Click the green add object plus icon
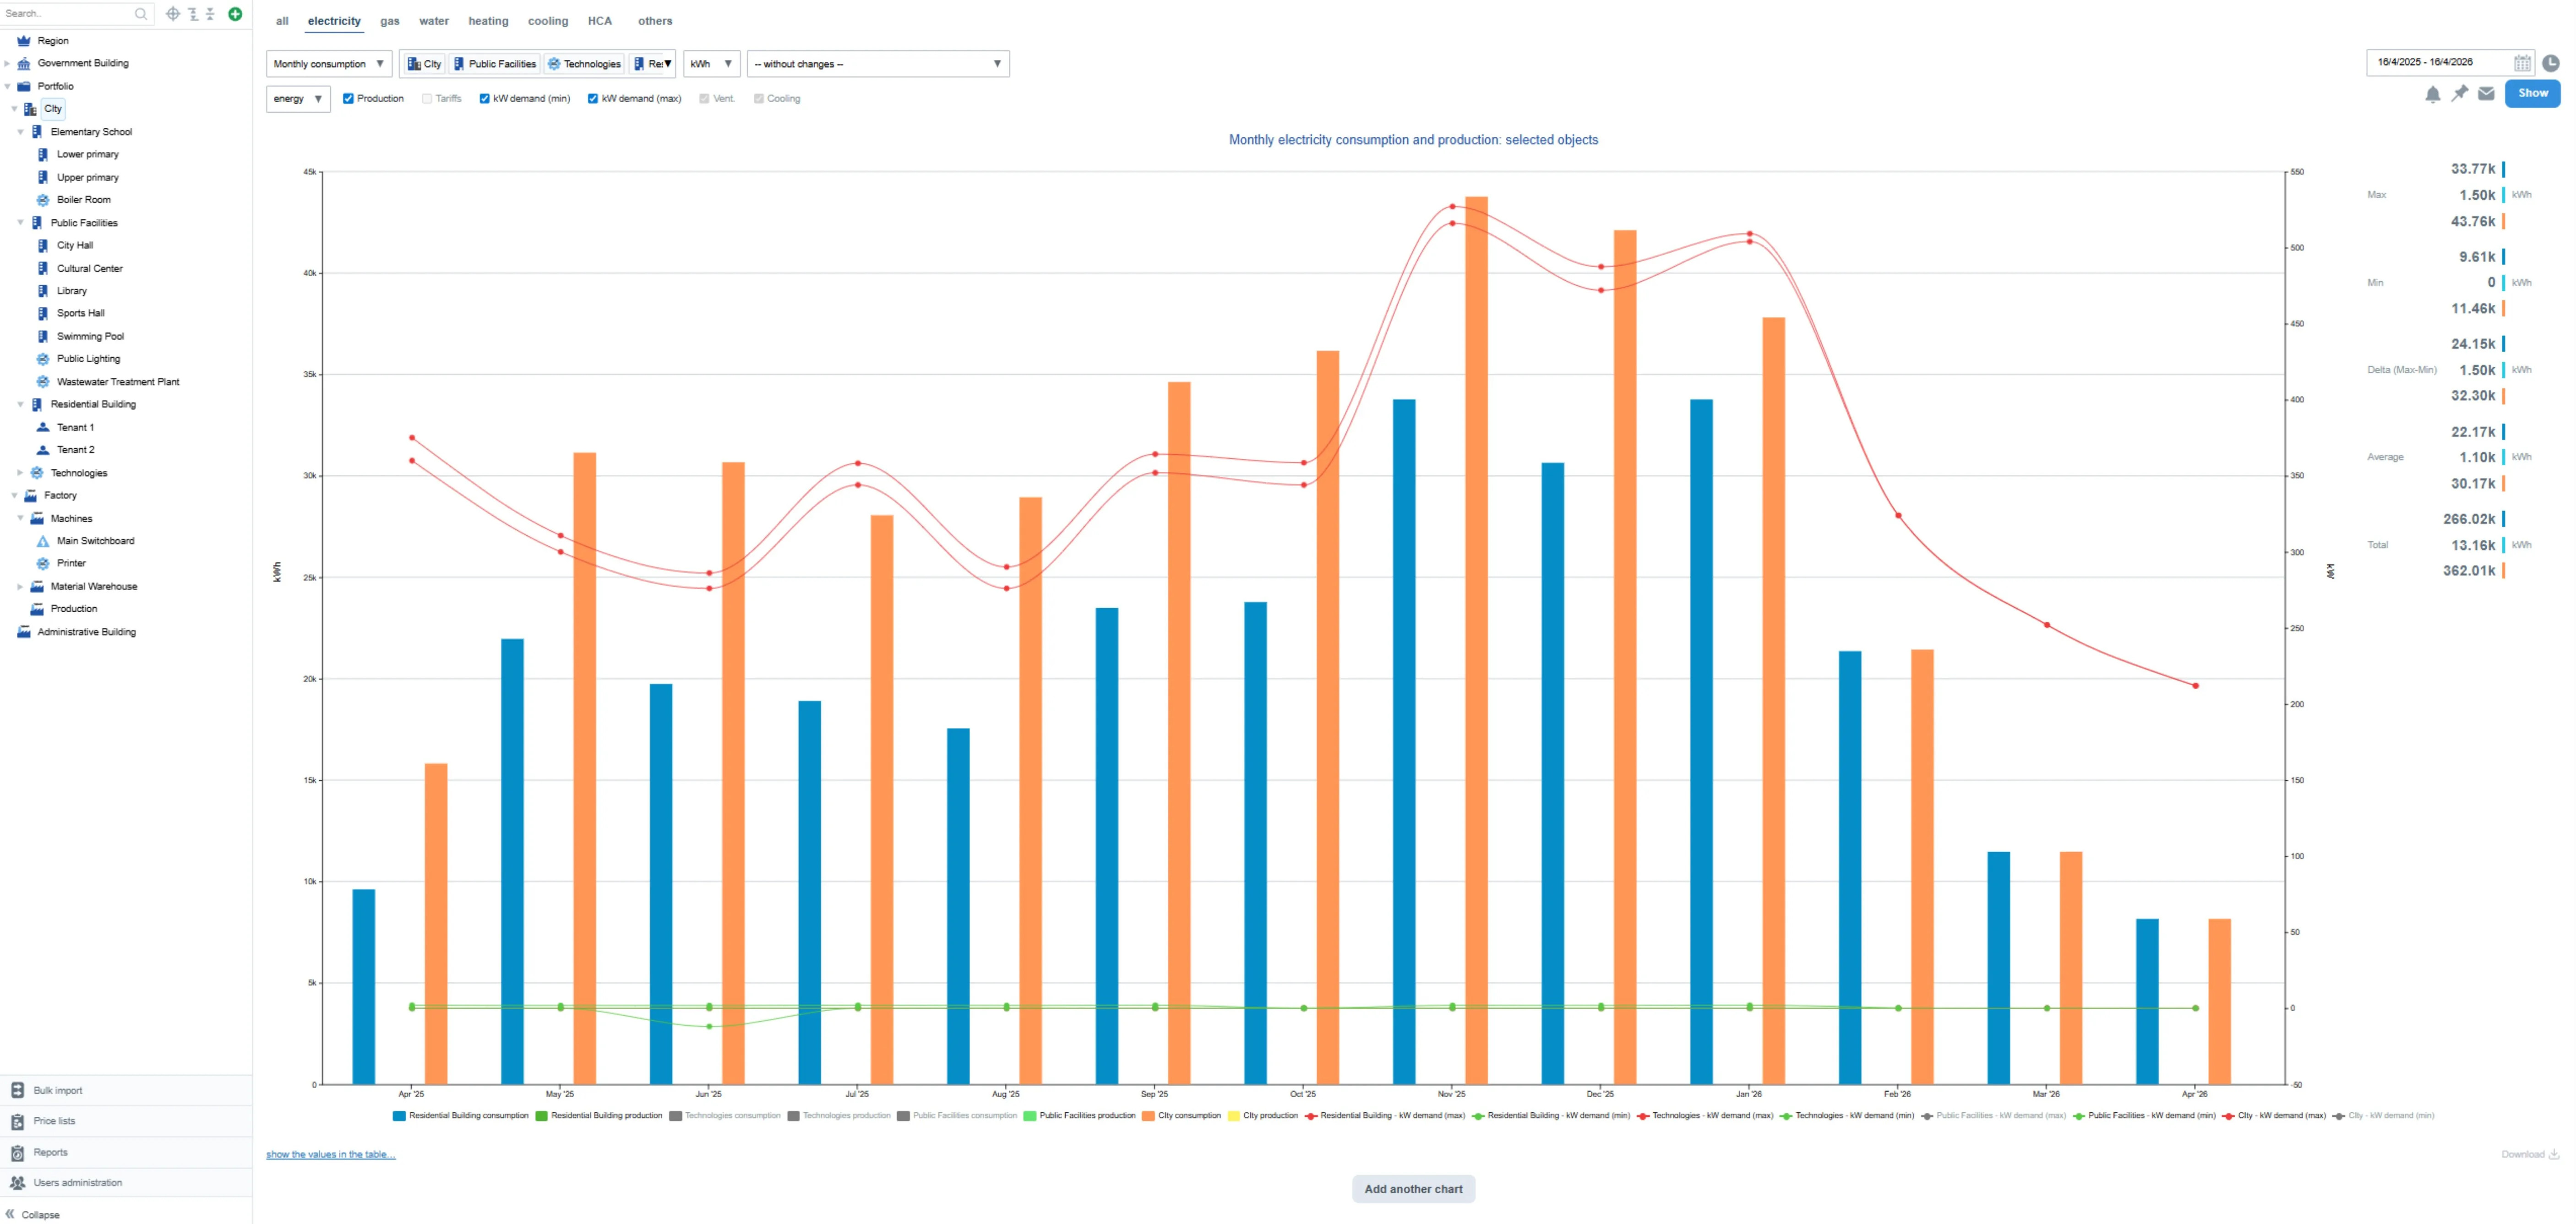This screenshot has height=1224, width=2576. click(x=235, y=14)
